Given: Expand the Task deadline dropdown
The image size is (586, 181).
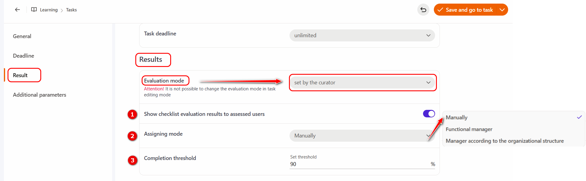Looking at the screenshot, I should pyautogui.click(x=362, y=35).
